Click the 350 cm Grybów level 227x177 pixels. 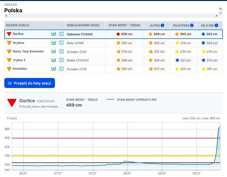tap(124, 43)
